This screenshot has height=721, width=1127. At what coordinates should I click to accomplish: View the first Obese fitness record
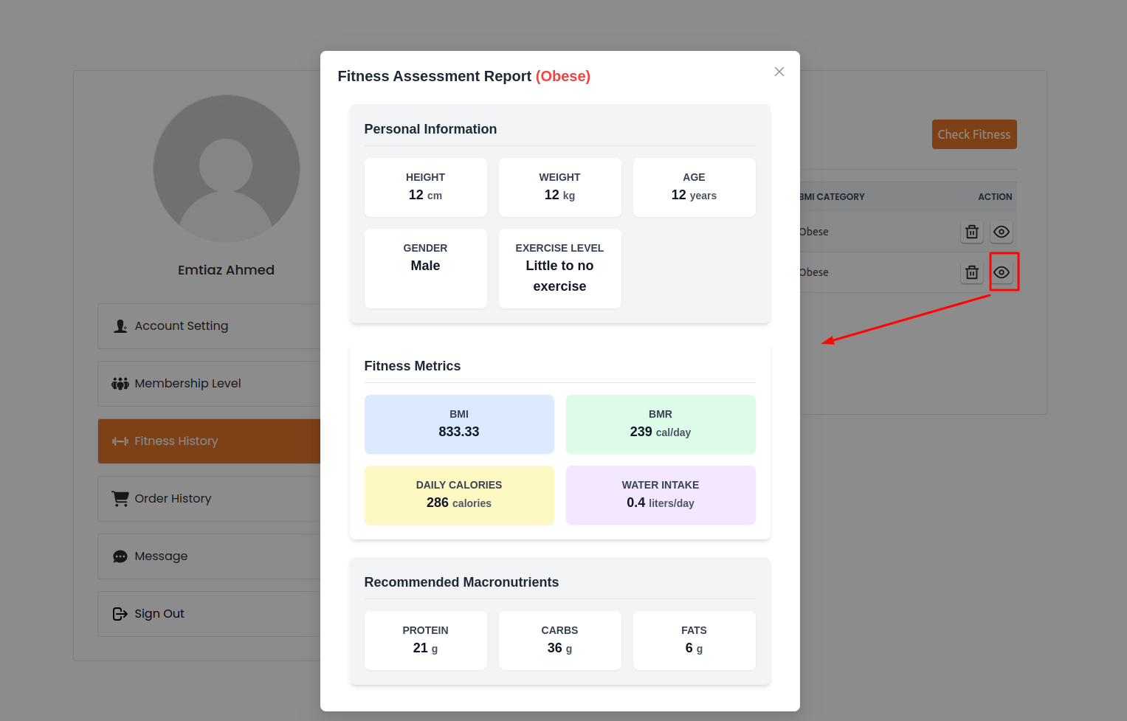1001,232
